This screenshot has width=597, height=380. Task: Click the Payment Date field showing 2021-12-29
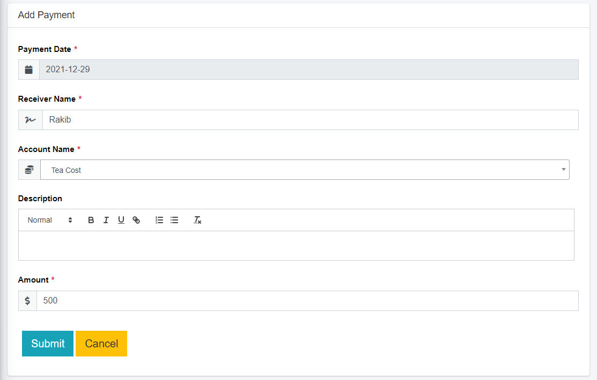point(308,70)
